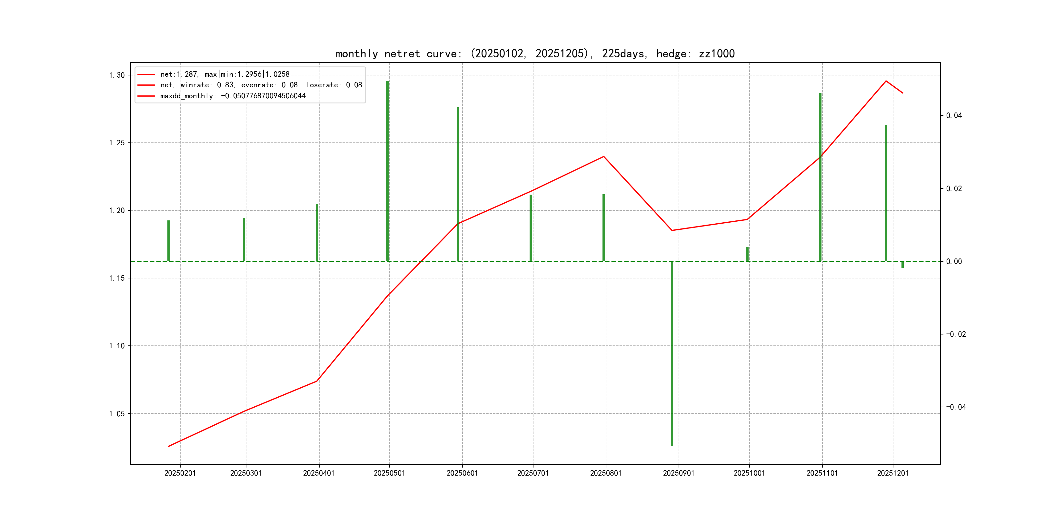Click the red curve's peak near 20251201

pos(886,81)
